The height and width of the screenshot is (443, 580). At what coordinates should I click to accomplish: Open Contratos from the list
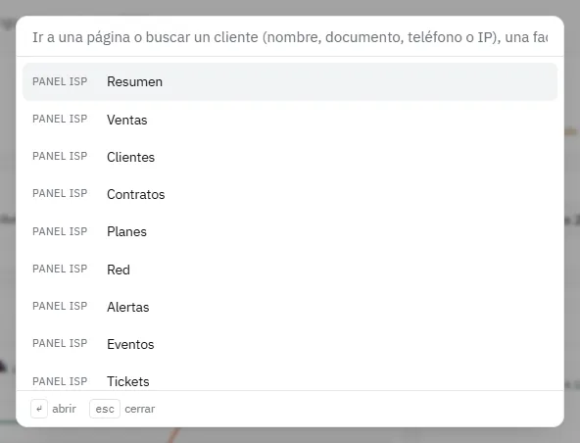pos(290,194)
